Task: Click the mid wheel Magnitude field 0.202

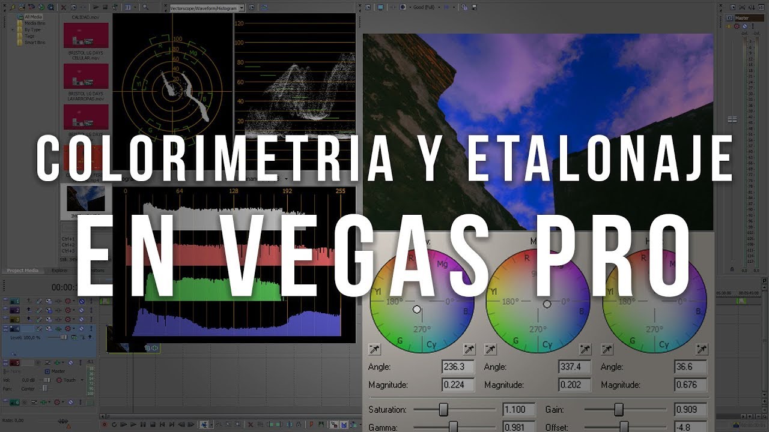Action: click(x=574, y=385)
